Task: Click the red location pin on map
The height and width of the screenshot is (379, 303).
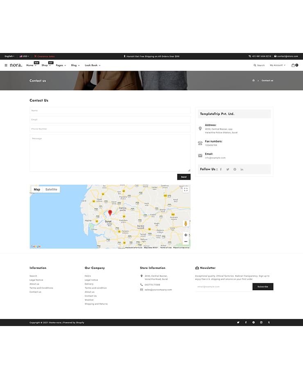Action: point(110,213)
